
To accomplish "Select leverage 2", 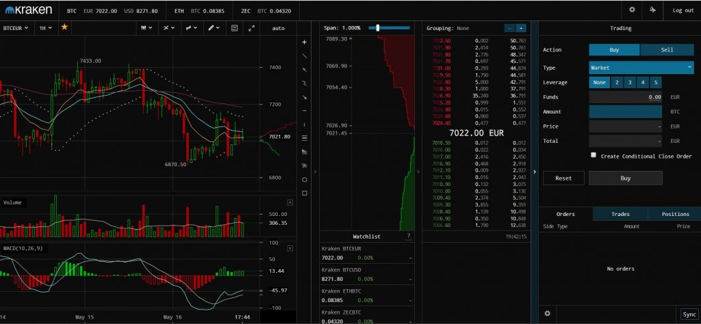I will 617,83.
